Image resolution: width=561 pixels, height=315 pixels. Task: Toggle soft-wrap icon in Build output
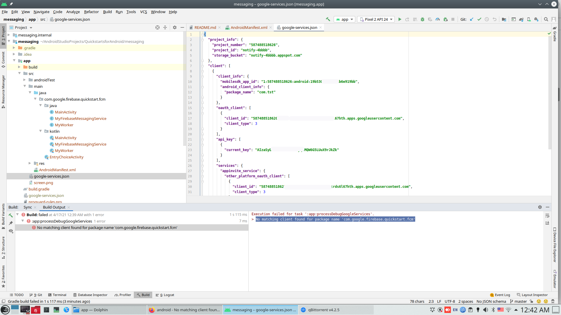coord(547,216)
